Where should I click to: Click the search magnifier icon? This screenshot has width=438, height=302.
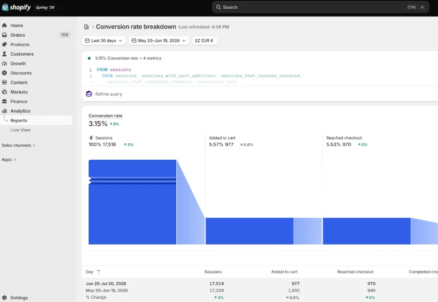click(x=218, y=7)
